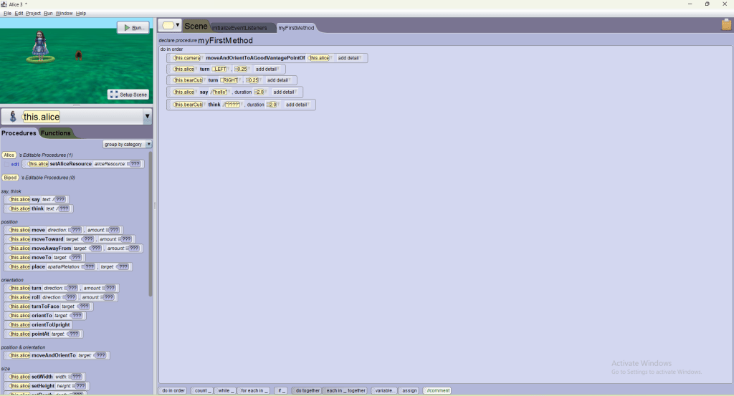This screenshot has width=734, height=396.
Task: Click the bear cub in scene preview
Action: point(79,56)
